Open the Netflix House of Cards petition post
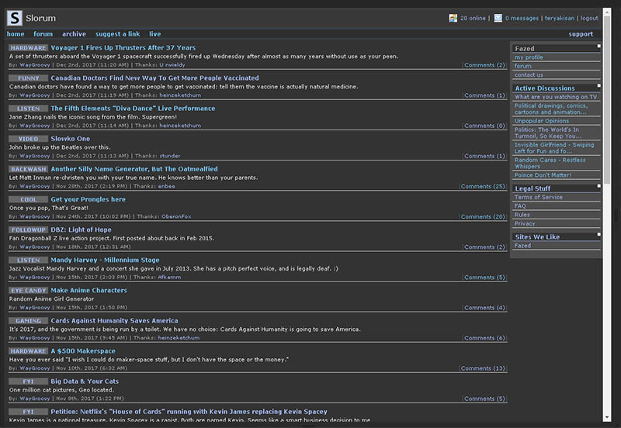Screen dimensions: 621x428 coord(189,412)
